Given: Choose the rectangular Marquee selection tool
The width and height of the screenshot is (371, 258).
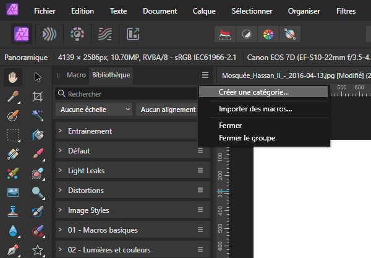Looking at the screenshot, I should point(14,134).
